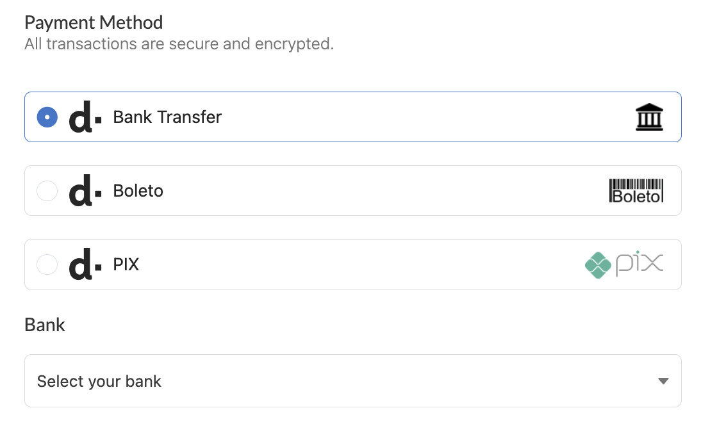Enable the PIX radio button

(47, 265)
